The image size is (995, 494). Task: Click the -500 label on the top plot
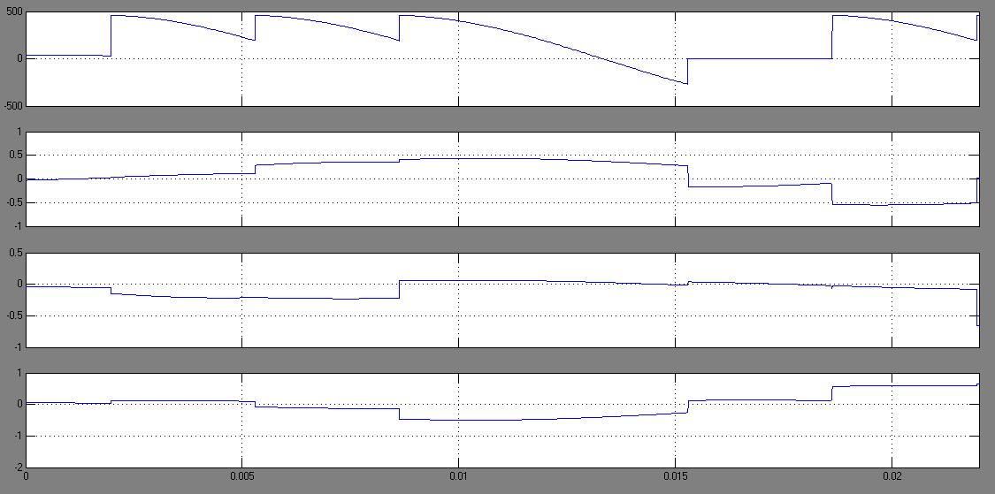13,106
